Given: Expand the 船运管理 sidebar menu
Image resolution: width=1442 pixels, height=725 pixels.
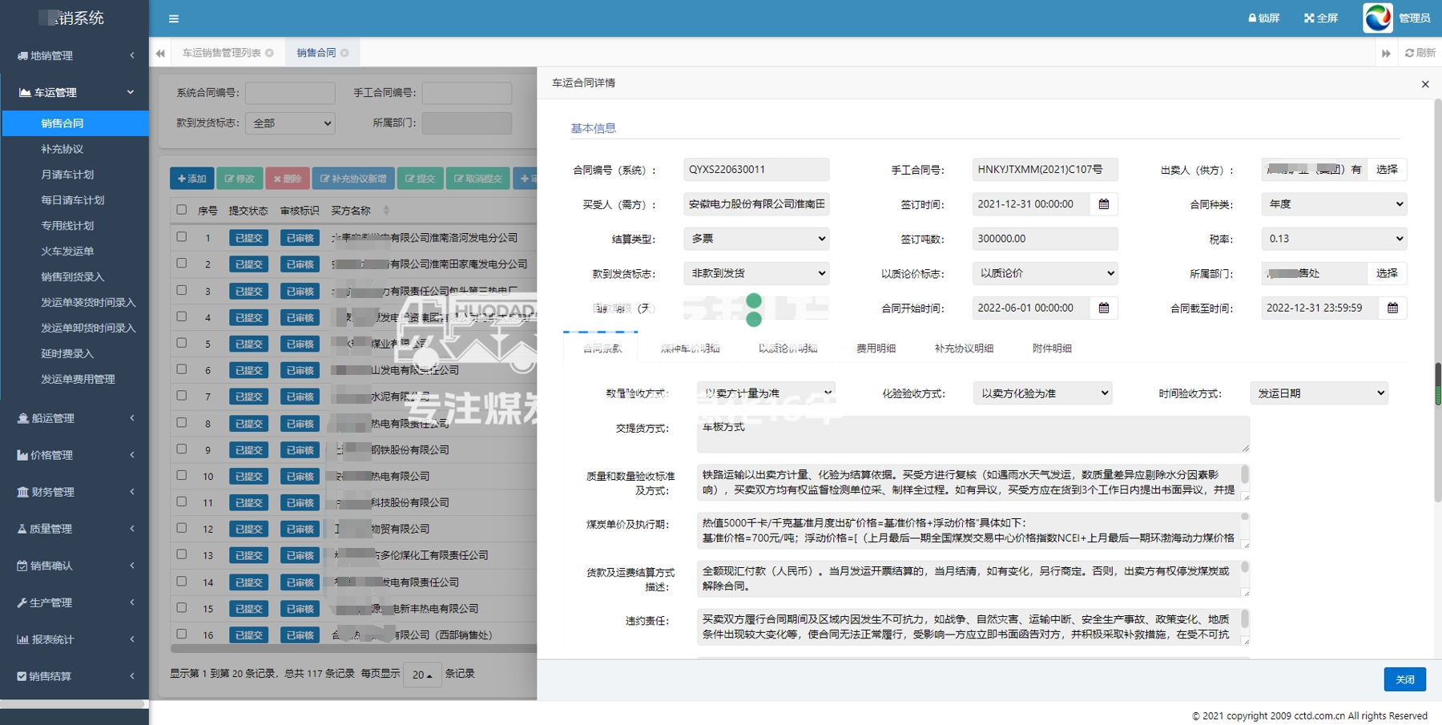Looking at the screenshot, I should [75, 418].
